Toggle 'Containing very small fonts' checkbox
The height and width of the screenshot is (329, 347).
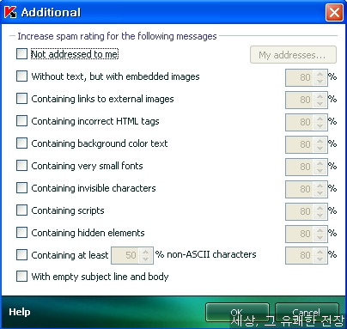[x=21, y=166]
